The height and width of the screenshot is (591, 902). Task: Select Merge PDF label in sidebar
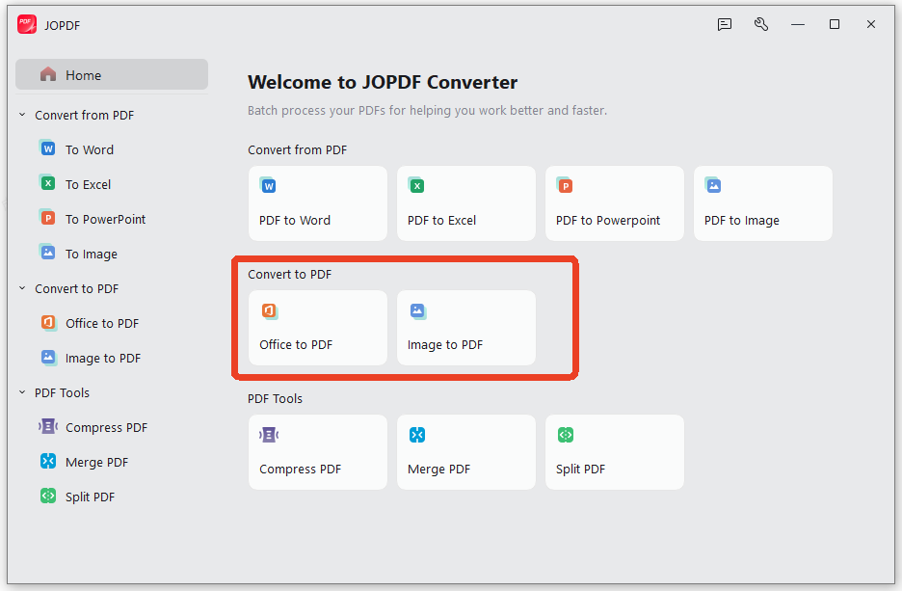(x=96, y=462)
